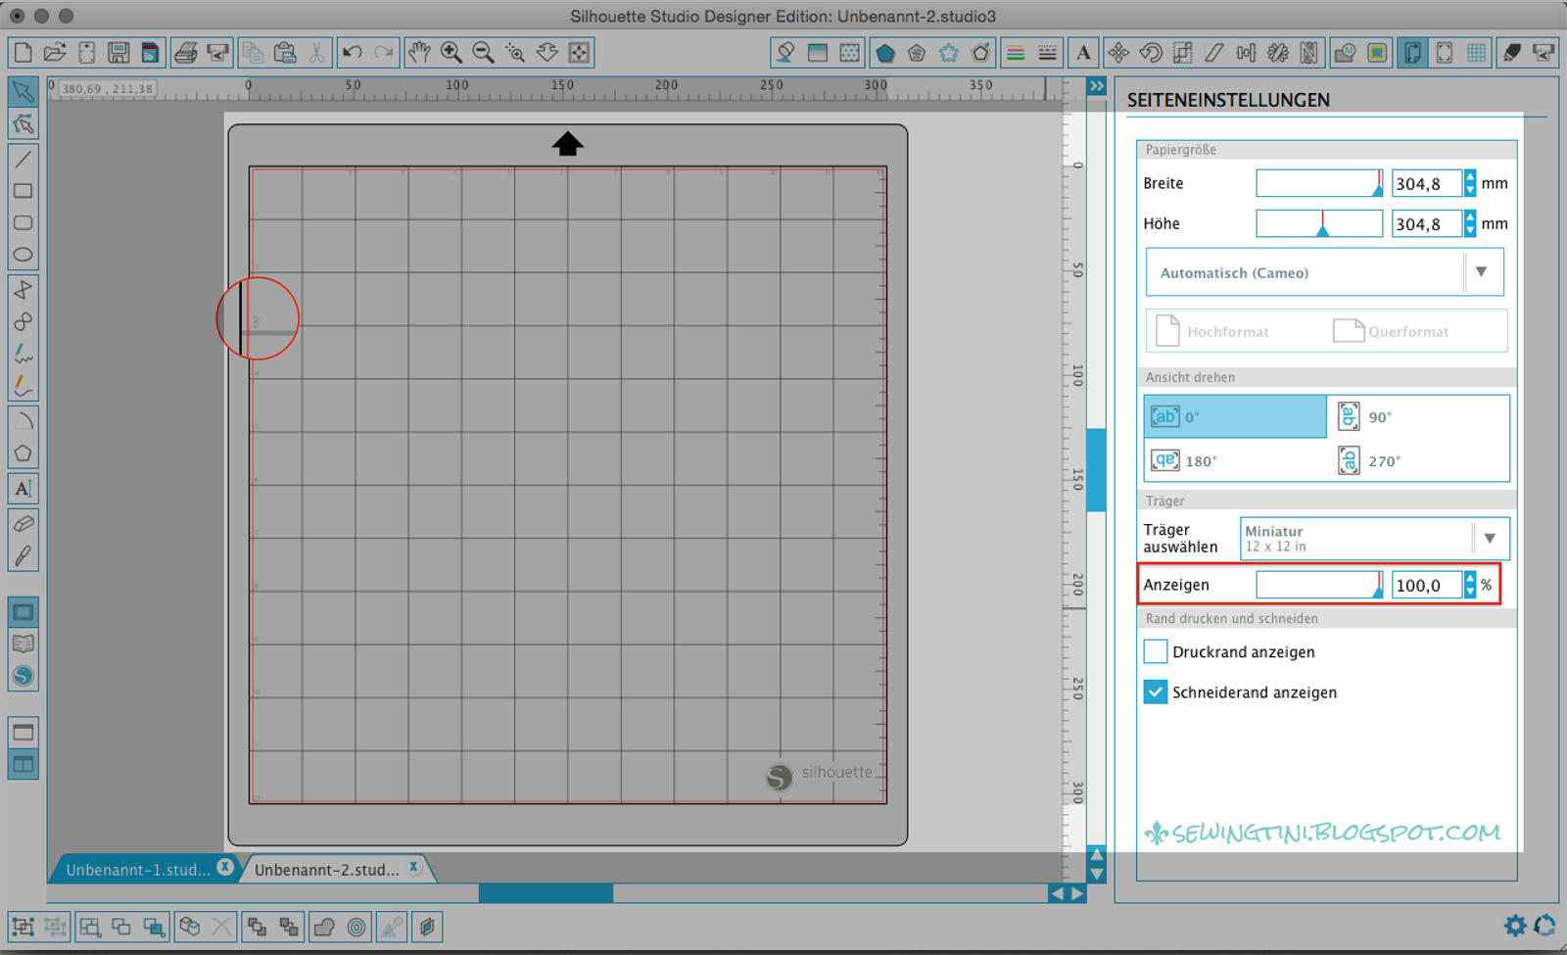Screen dimensions: 1567x955
Task: Zoom out with the magnifier minus icon
Action: tap(483, 53)
